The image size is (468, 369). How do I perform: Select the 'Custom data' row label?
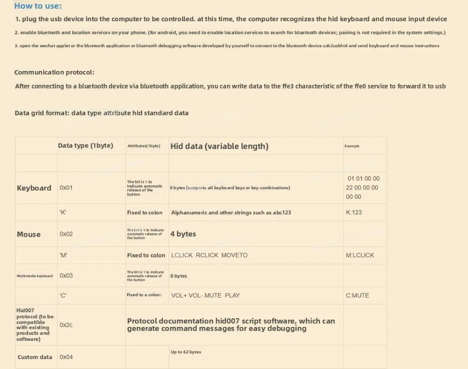click(35, 357)
